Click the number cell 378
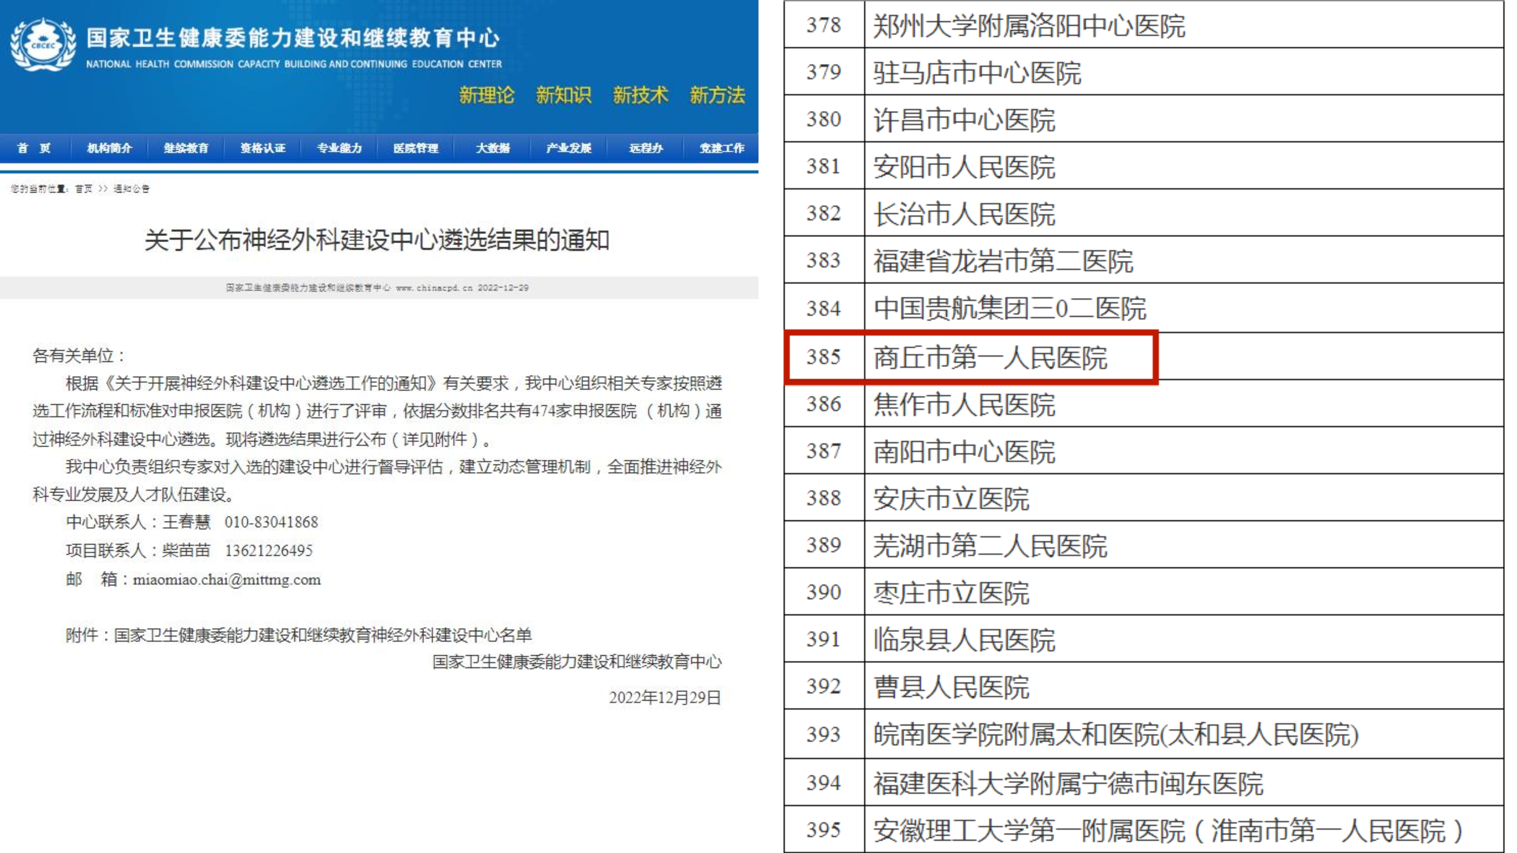This screenshot has height=853, width=1517. click(x=824, y=25)
